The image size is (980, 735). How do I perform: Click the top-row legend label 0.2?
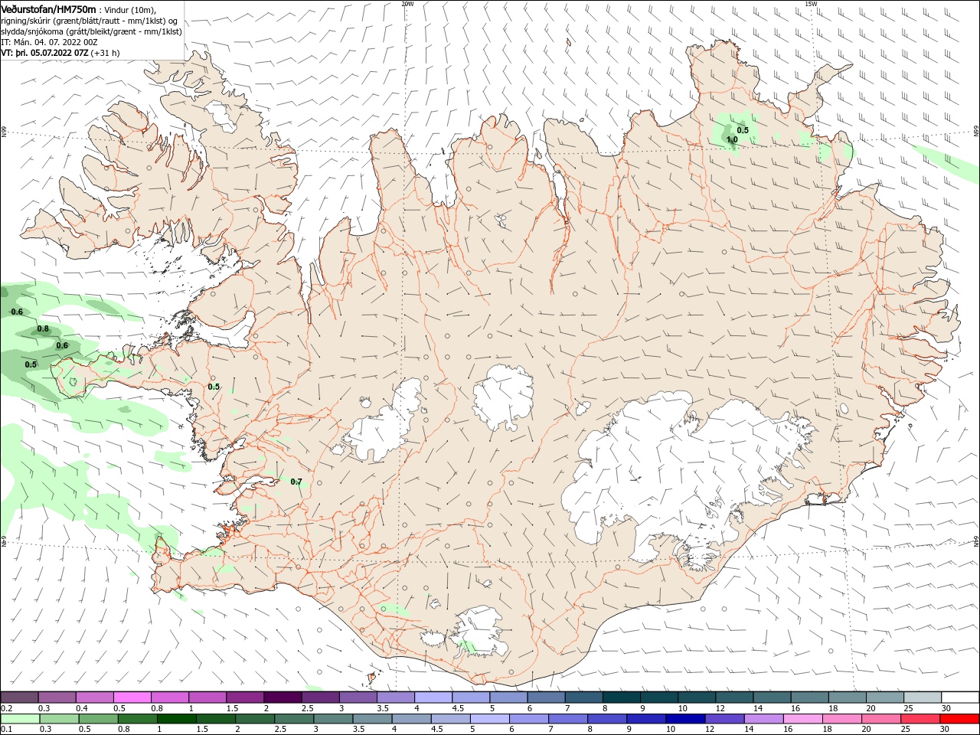pyautogui.click(x=7, y=708)
